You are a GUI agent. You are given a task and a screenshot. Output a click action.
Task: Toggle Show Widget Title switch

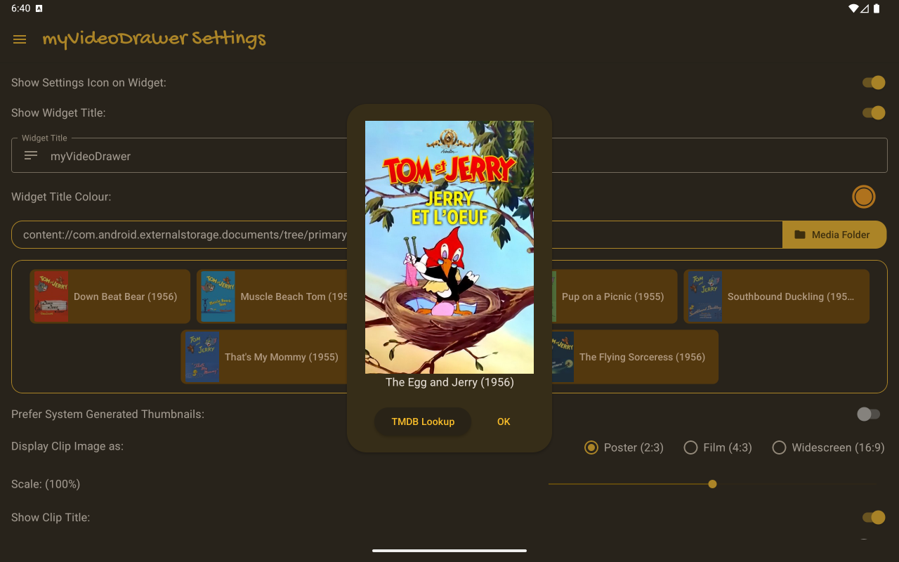pyautogui.click(x=874, y=113)
